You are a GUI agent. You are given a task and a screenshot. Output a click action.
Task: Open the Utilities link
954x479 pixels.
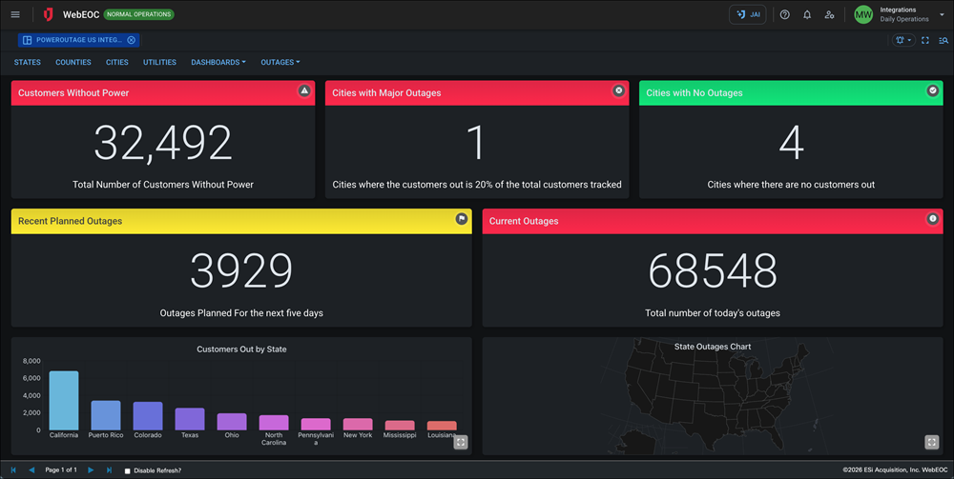point(159,62)
